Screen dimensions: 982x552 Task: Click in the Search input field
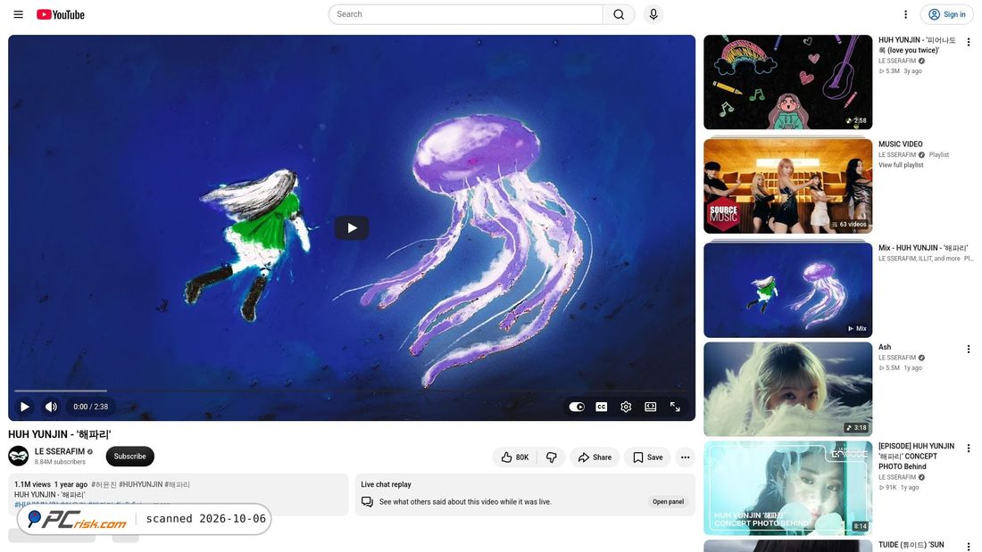tap(465, 14)
